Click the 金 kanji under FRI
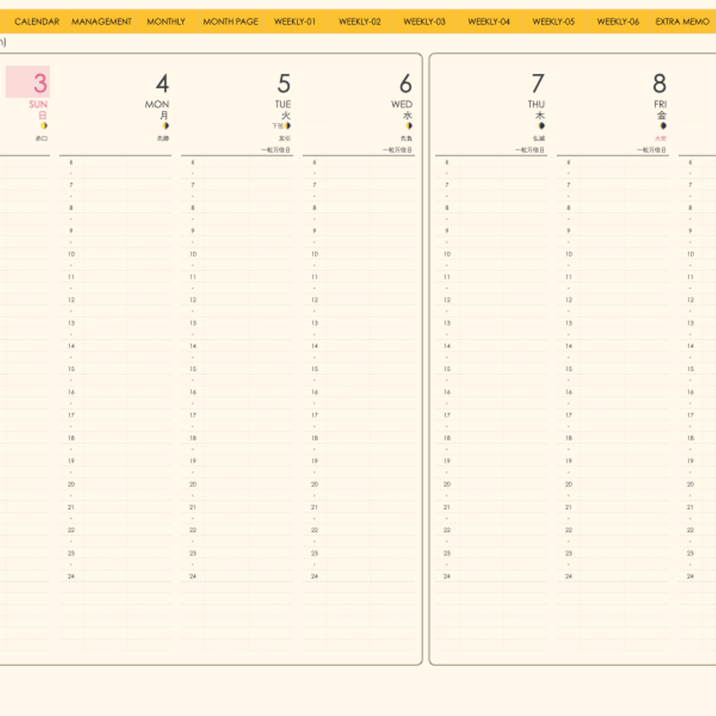This screenshot has height=716, width=716. [662, 115]
